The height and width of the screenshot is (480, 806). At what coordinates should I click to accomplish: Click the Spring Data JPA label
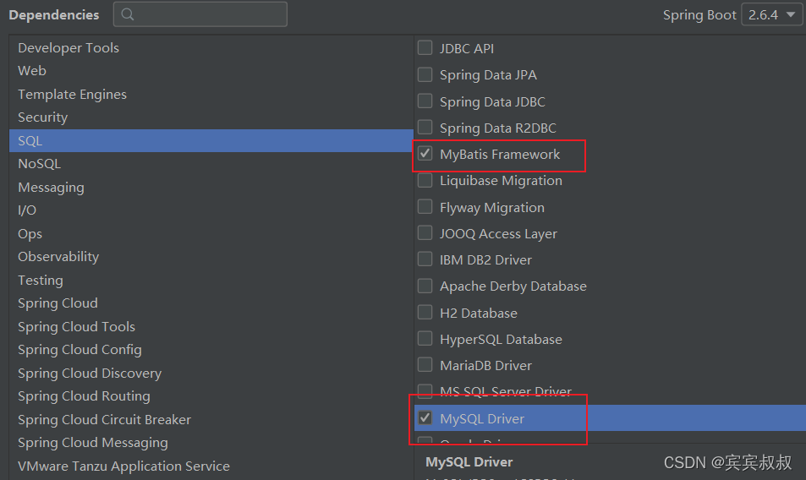point(488,75)
